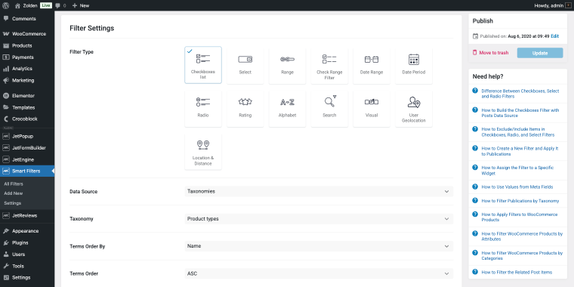This screenshot has height=287, width=574.
Task: Go to All Filters submenu
Action: coord(14,184)
